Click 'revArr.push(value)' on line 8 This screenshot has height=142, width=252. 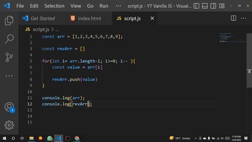point(75,79)
